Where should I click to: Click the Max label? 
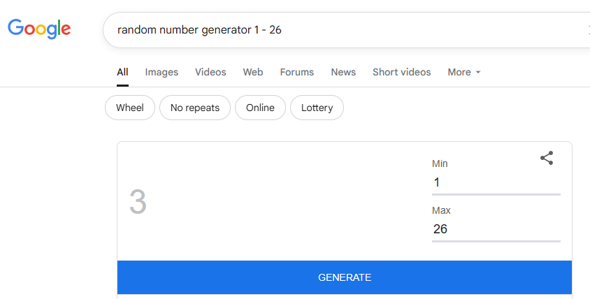(441, 210)
